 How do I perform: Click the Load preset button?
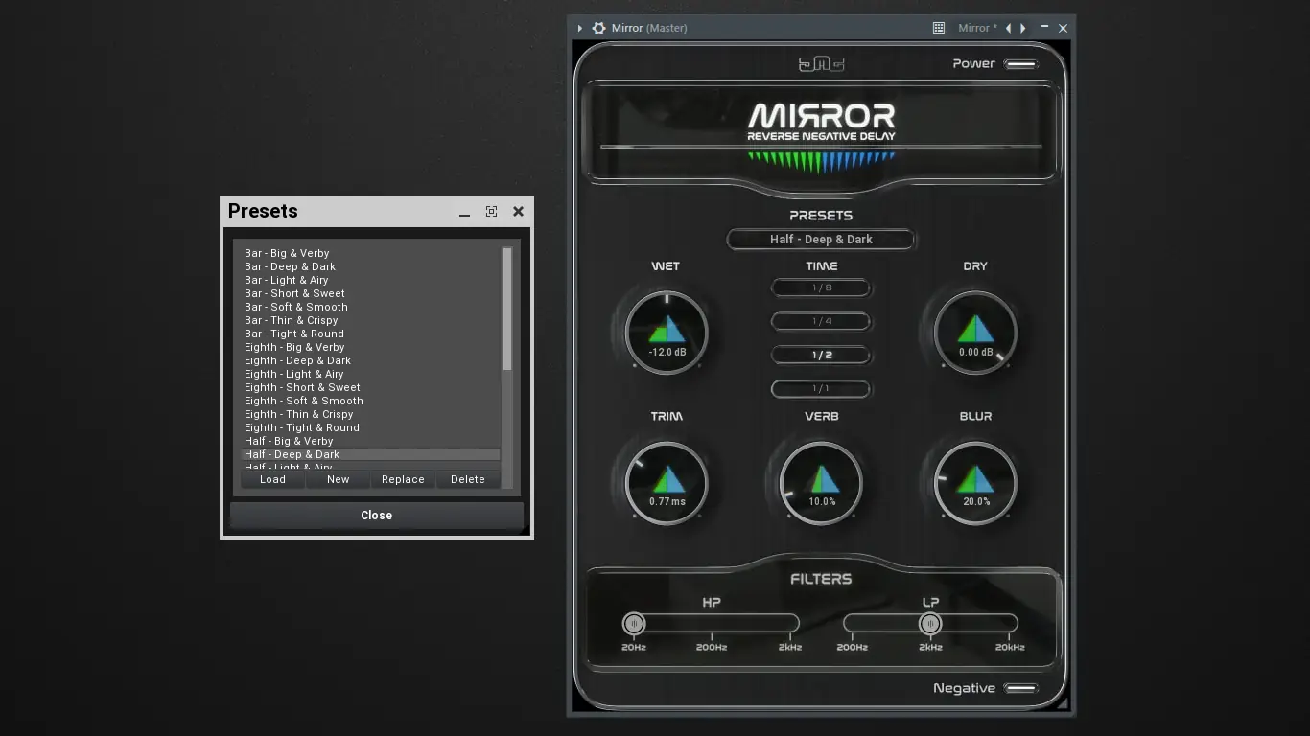tap(272, 479)
